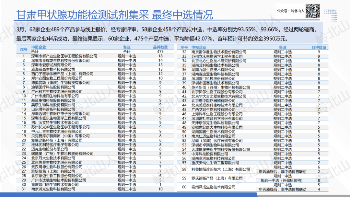Image resolution: width=350 pixels, height=197 pixels.
Task: Select 北京热景生物技术股份有限公司
Action: coord(57,162)
